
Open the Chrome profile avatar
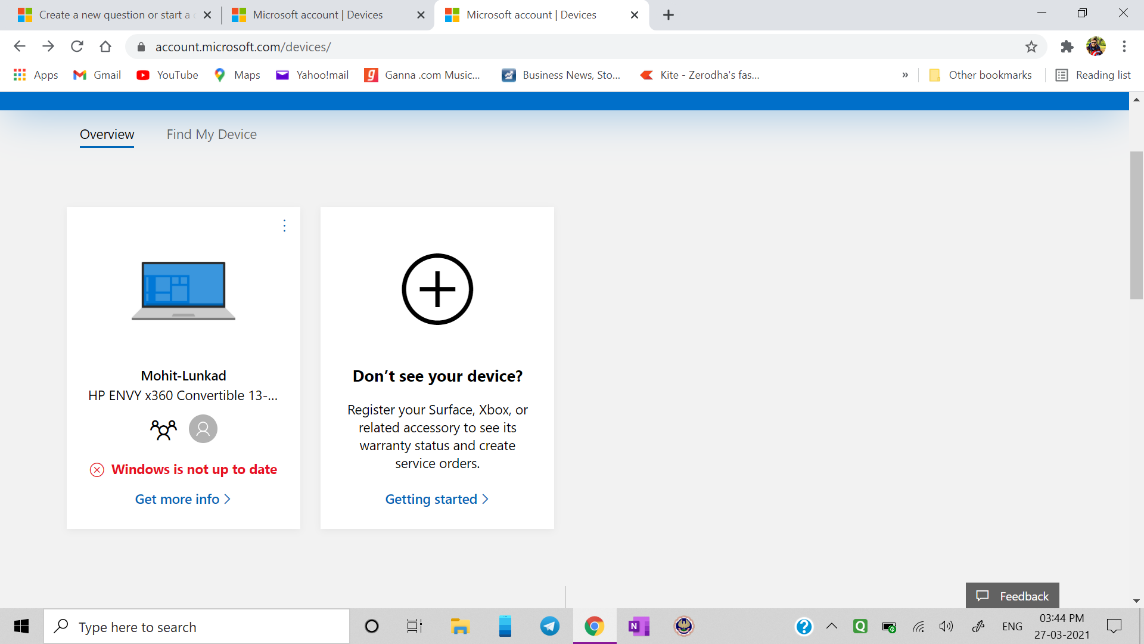point(1096,47)
